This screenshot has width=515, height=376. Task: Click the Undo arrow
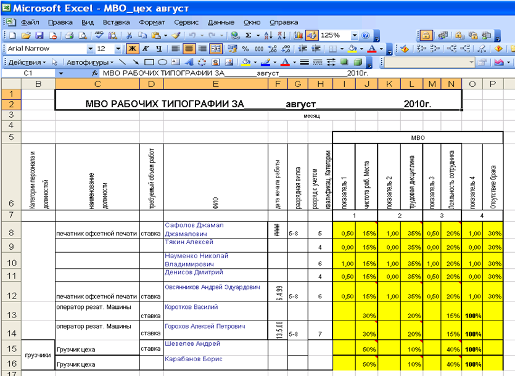[x=192, y=36]
